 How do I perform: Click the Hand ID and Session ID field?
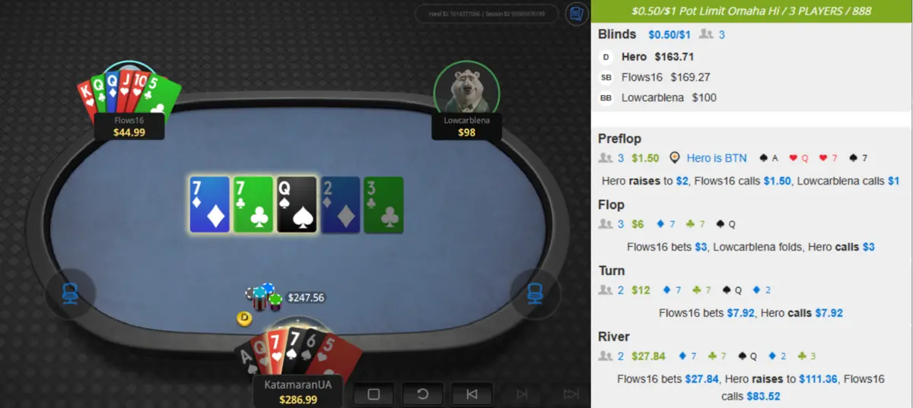coord(487,14)
